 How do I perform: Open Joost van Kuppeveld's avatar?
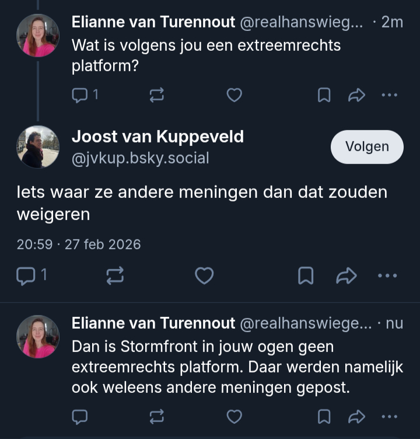(38, 147)
